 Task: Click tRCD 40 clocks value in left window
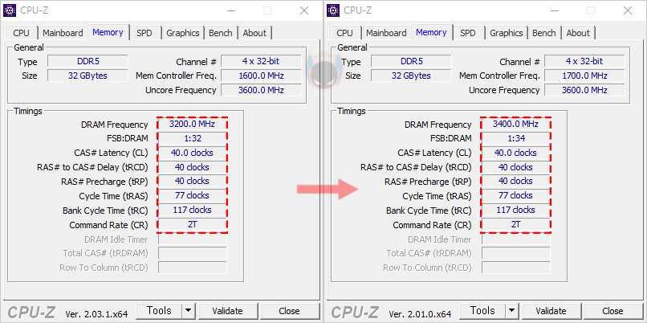click(x=193, y=167)
